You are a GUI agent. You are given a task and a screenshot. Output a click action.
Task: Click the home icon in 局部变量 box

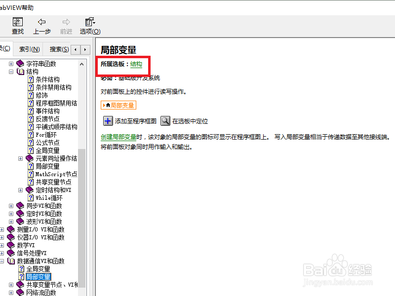click(x=108, y=105)
